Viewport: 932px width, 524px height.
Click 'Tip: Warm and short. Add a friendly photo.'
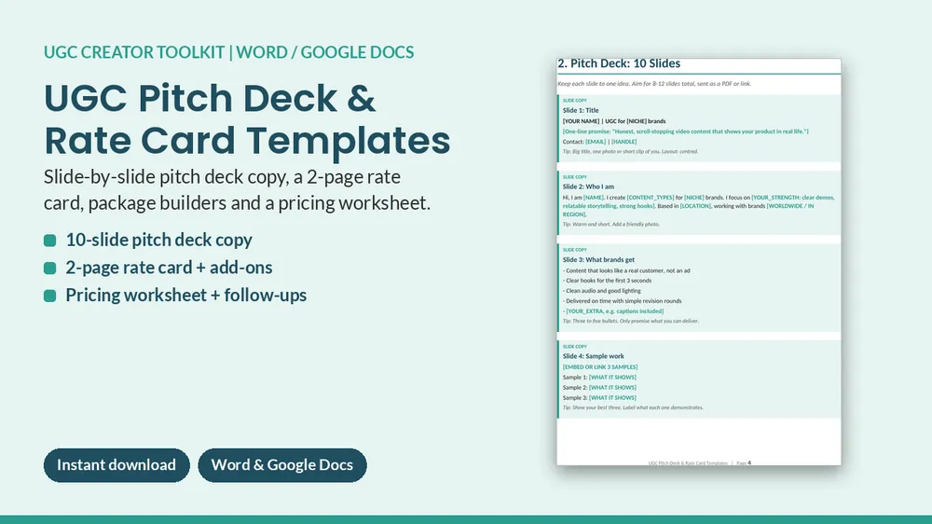coord(611,225)
